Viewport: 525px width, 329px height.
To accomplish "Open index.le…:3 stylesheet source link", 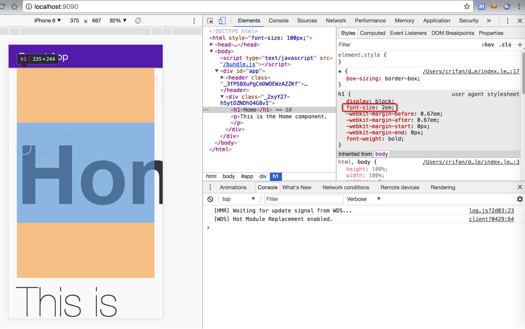I will tap(471, 162).
